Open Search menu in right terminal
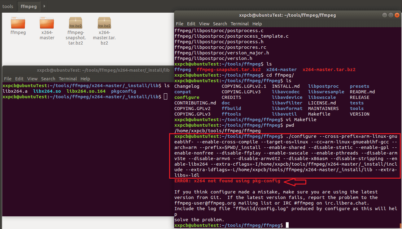This screenshot has height=229, width=402. (x=220, y=24)
